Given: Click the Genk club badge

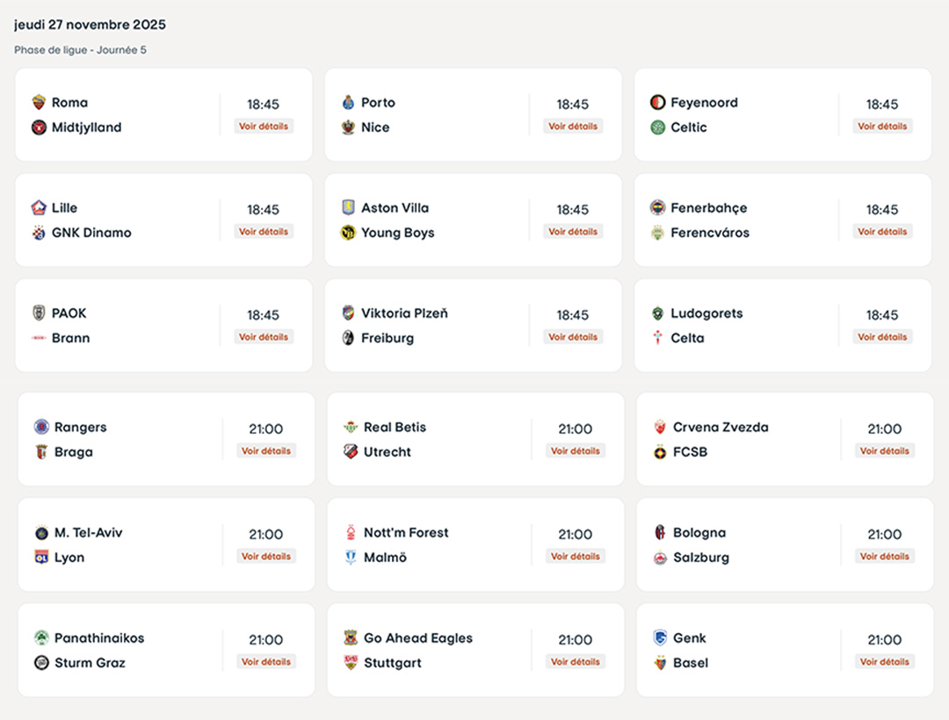Looking at the screenshot, I should [660, 638].
